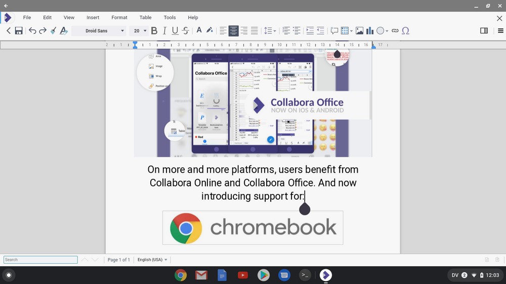
Task: Choose font color with the A icon
Action: pos(199,31)
